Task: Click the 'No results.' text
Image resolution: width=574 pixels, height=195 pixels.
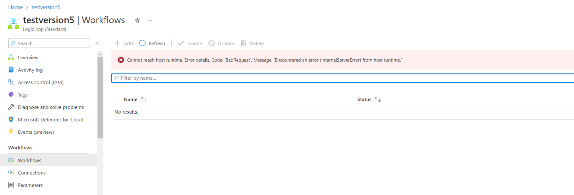Action: (x=126, y=112)
